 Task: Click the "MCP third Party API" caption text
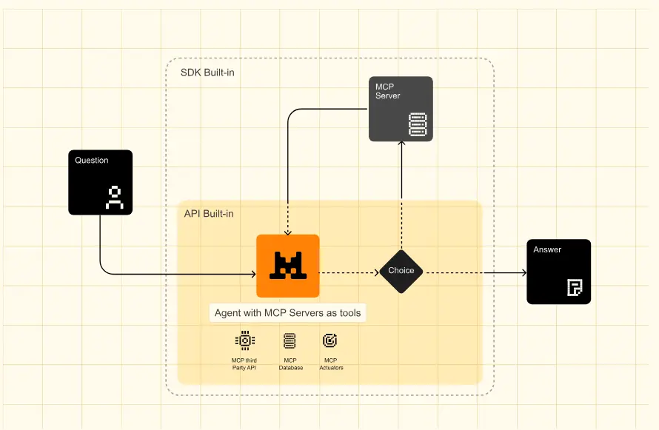pos(244,363)
